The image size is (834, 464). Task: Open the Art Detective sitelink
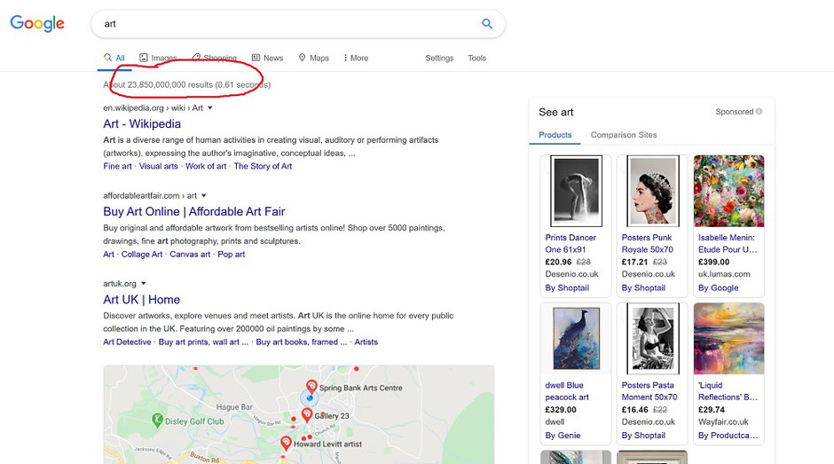click(127, 342)
